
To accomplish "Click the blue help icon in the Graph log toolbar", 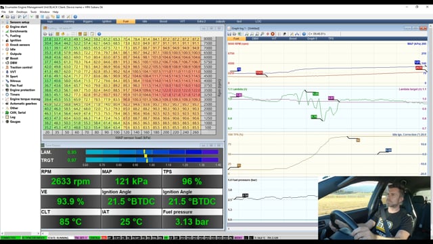I will click(x=304, y=34).
